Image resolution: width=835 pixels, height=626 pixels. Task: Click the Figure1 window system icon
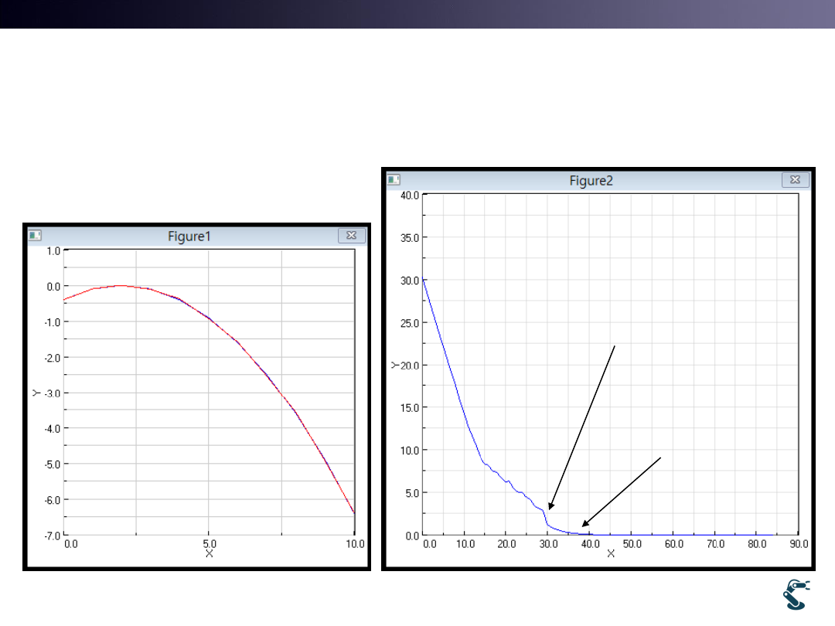tap(34, 236)
